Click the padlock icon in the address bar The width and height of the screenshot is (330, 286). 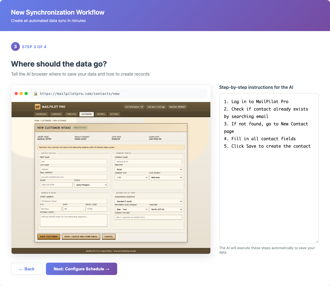[x=35, y=94]
